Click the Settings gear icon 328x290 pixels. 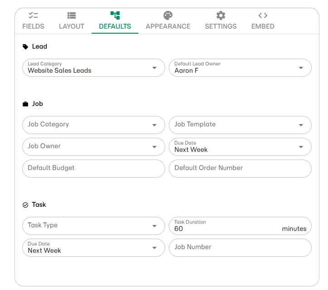(220, 15)
